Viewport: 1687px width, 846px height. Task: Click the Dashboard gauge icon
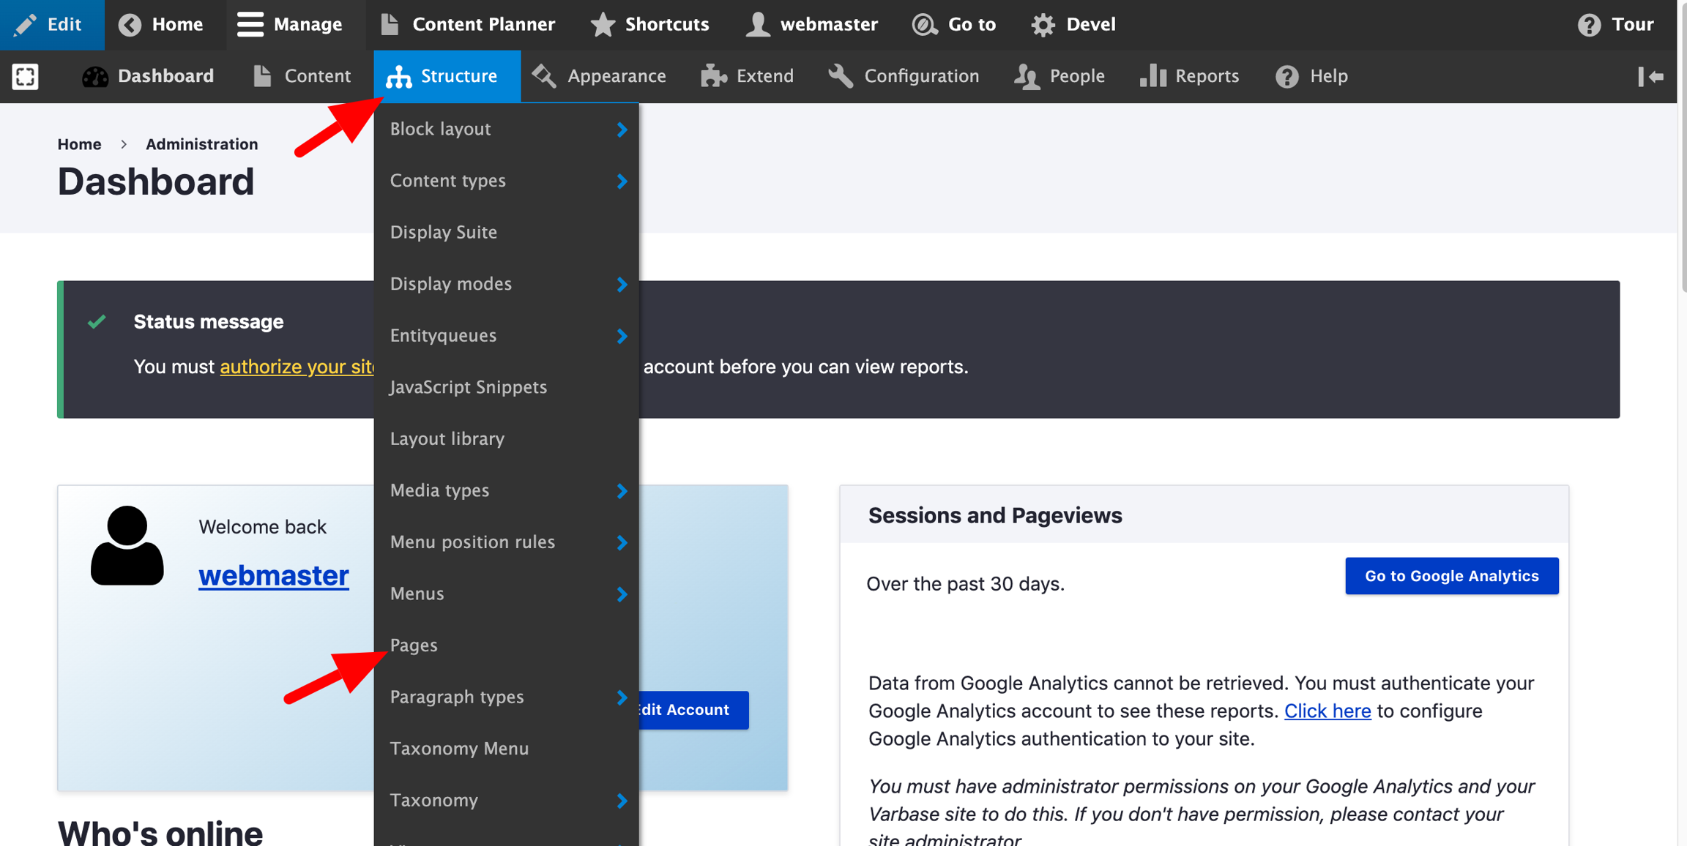(95, 76)
